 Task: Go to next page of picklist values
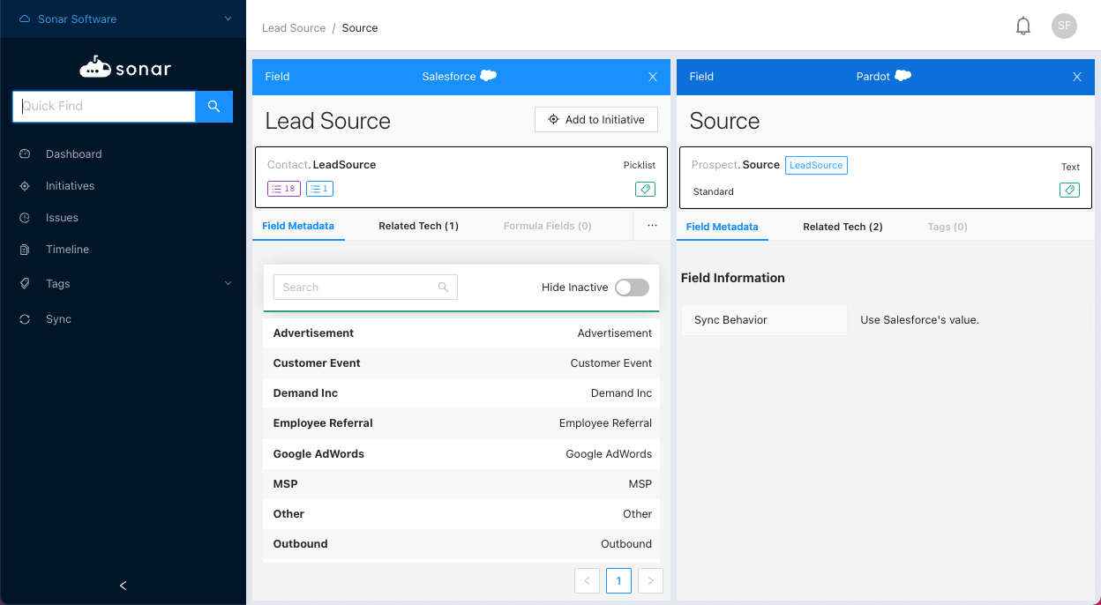[x=650, y=580]
